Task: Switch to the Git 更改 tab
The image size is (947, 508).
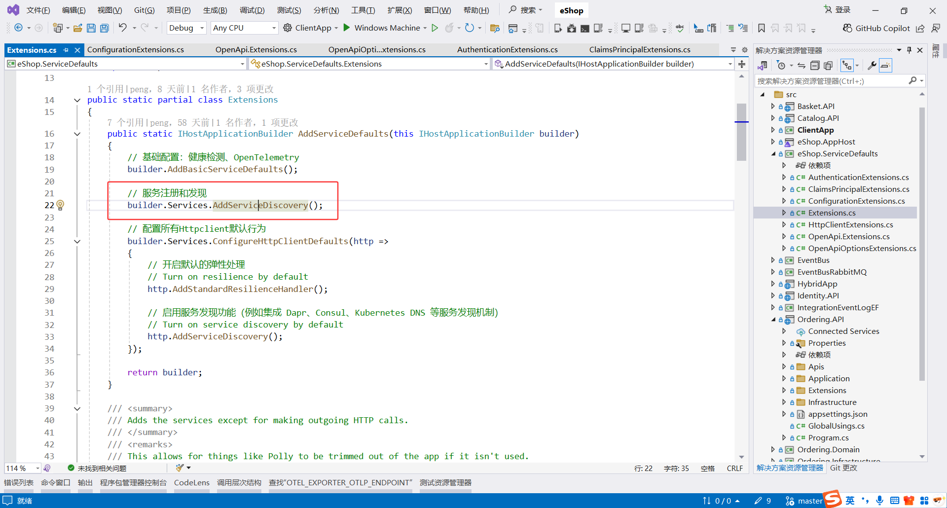Action: [843, 468]
